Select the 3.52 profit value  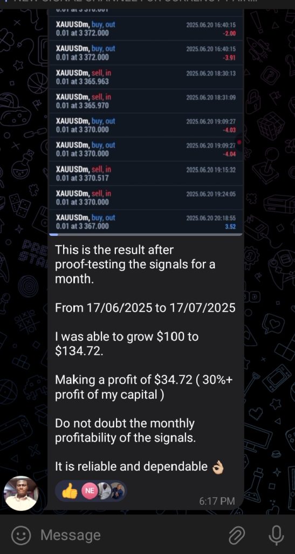(230, 227)
